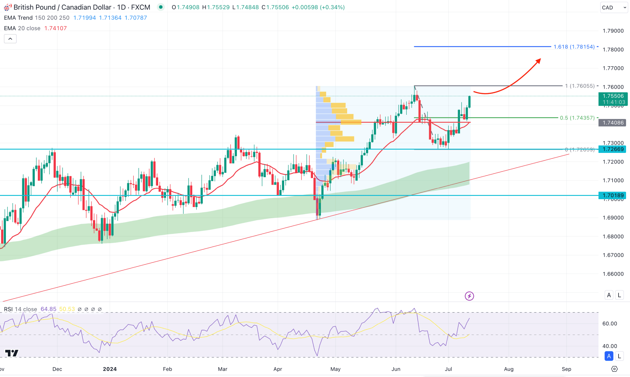Click the 1.70189 horizontal line price label

tap(613, 196)
